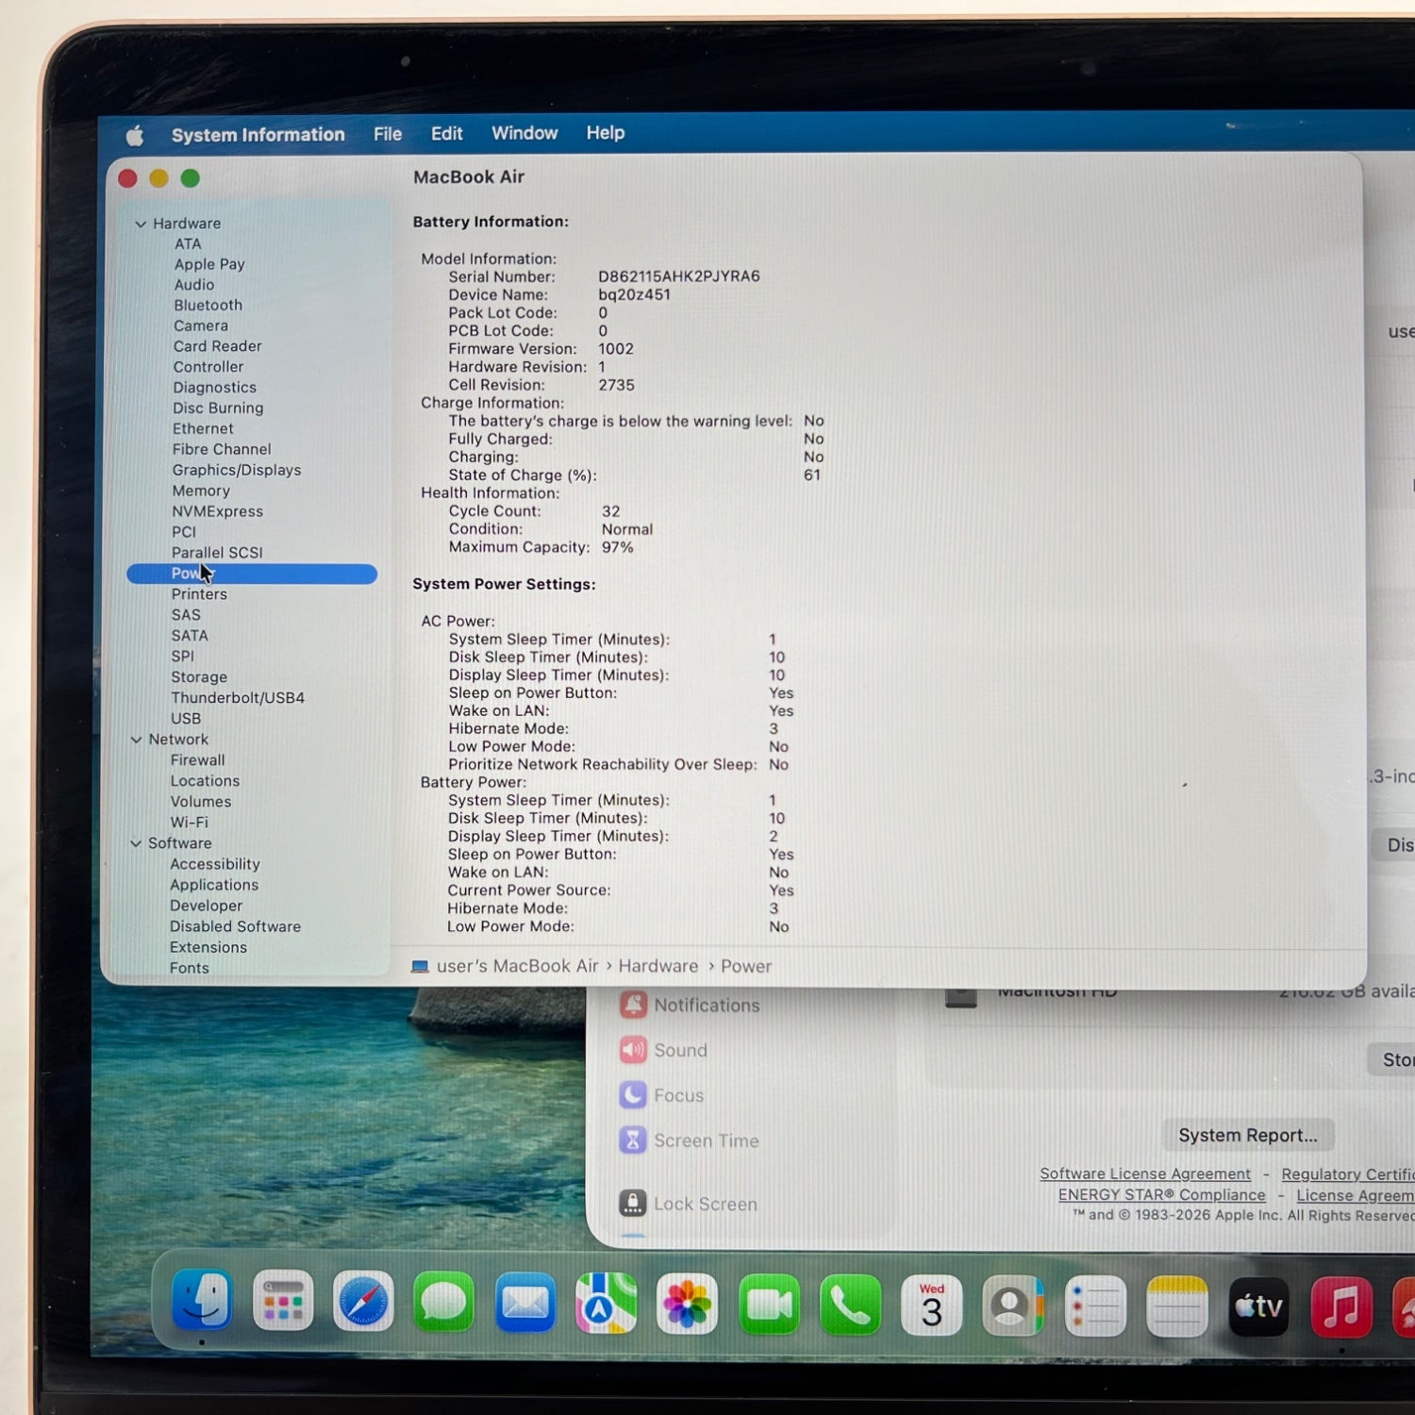Open Calendar icon showing Wed 3
Viewport: 1415px width, 1415px height.
(x=932, y=1306)
